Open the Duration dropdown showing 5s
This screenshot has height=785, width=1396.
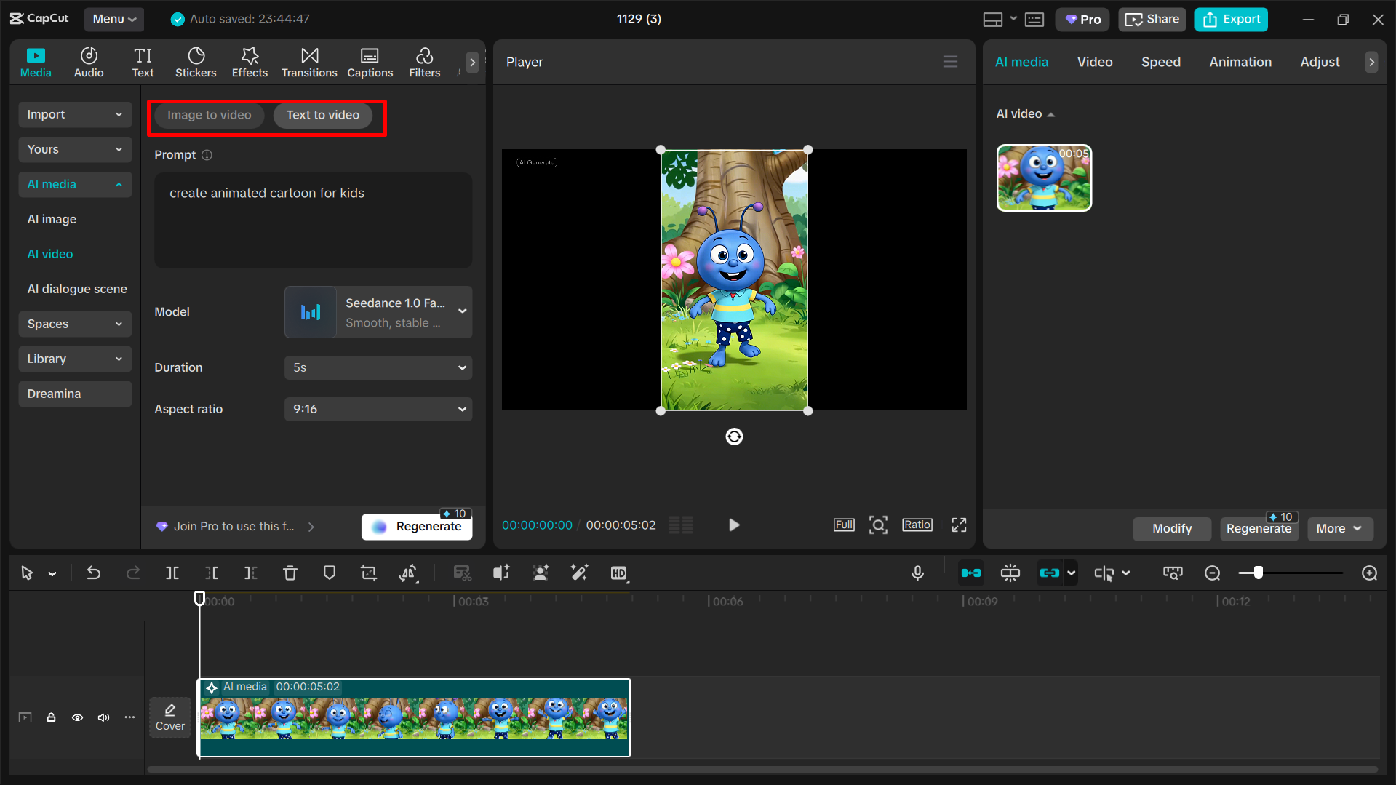pyautogui.click(x=378, y=367)
